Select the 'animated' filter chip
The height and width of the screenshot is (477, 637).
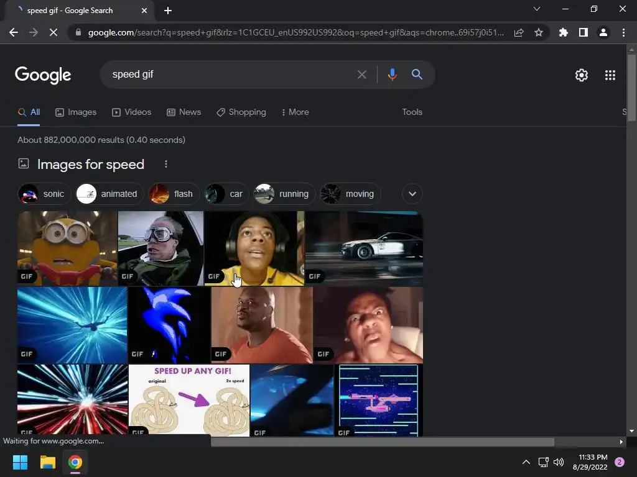(109, 194)
